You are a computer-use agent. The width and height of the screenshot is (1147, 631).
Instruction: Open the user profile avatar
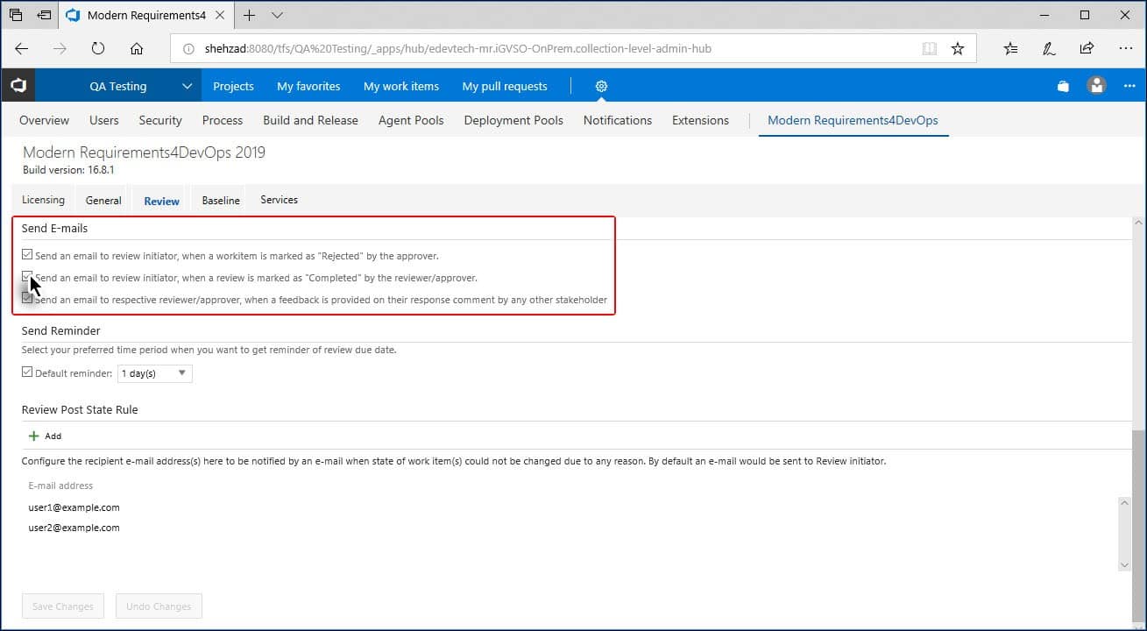click(1096, 86)
